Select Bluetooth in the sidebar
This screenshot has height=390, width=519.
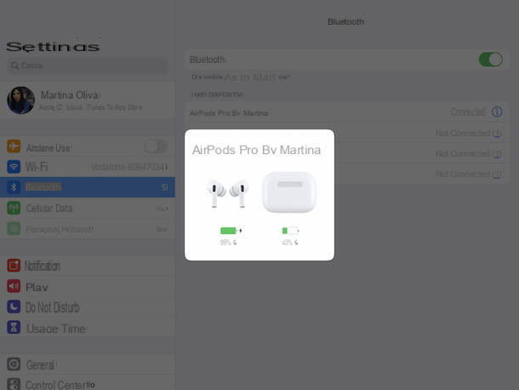click(x=88, y=187)
